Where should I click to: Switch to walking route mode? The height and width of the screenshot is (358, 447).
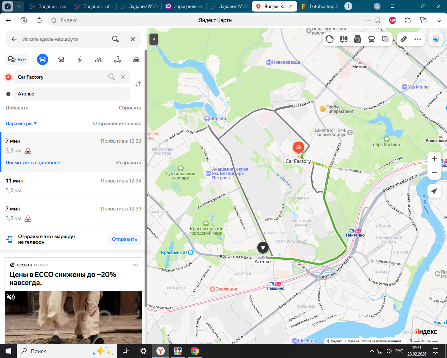(x=80, y=59)
